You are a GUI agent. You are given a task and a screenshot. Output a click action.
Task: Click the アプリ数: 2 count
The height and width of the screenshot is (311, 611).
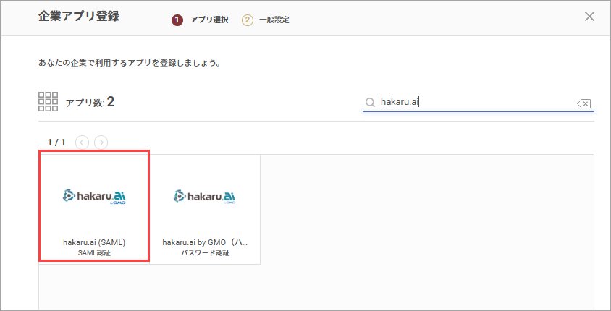coord(90,103)
